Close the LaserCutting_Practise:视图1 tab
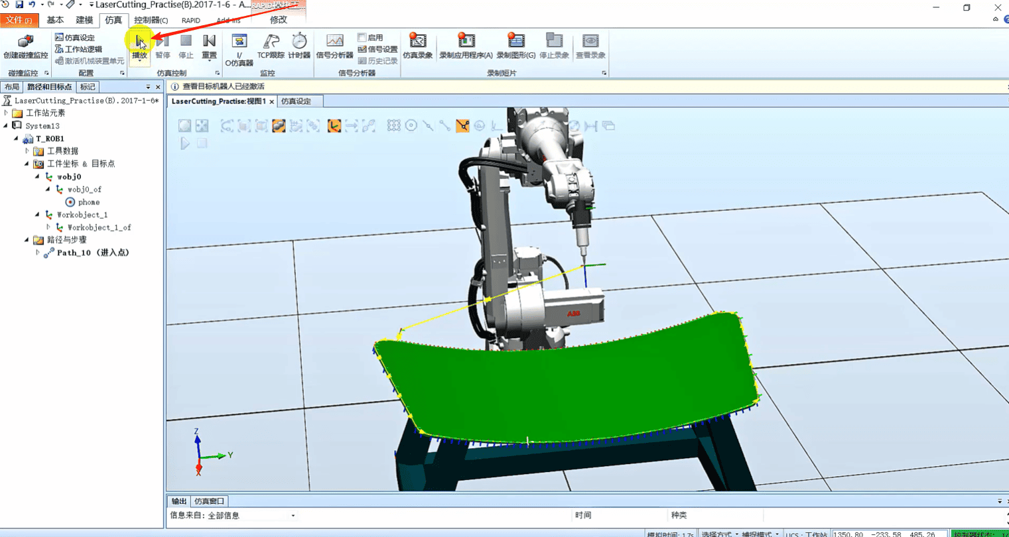Image resolution: width=1009 pixels, height=537 pixels. (x=271, y=101)
